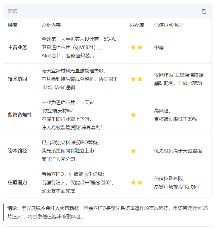Screen dimensions: 215x229
Task: Click text 全球第三大手机芯片设计商
Action: pyautogui.click(x=70, y=39)
